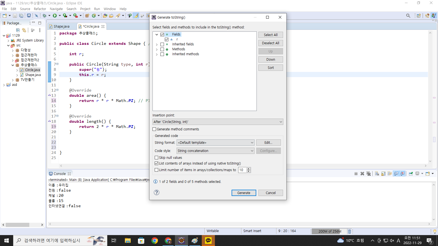Click the Coverage run toolbar icon
The width and height of the screenshot is (438, 246).
pos(65,16)
